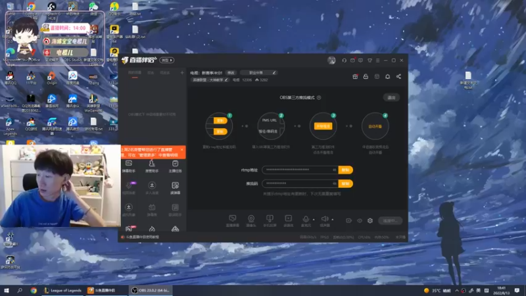
Task: Open the song lyrics tool icon
Action: pyautogui.click(x=175, y=210)
